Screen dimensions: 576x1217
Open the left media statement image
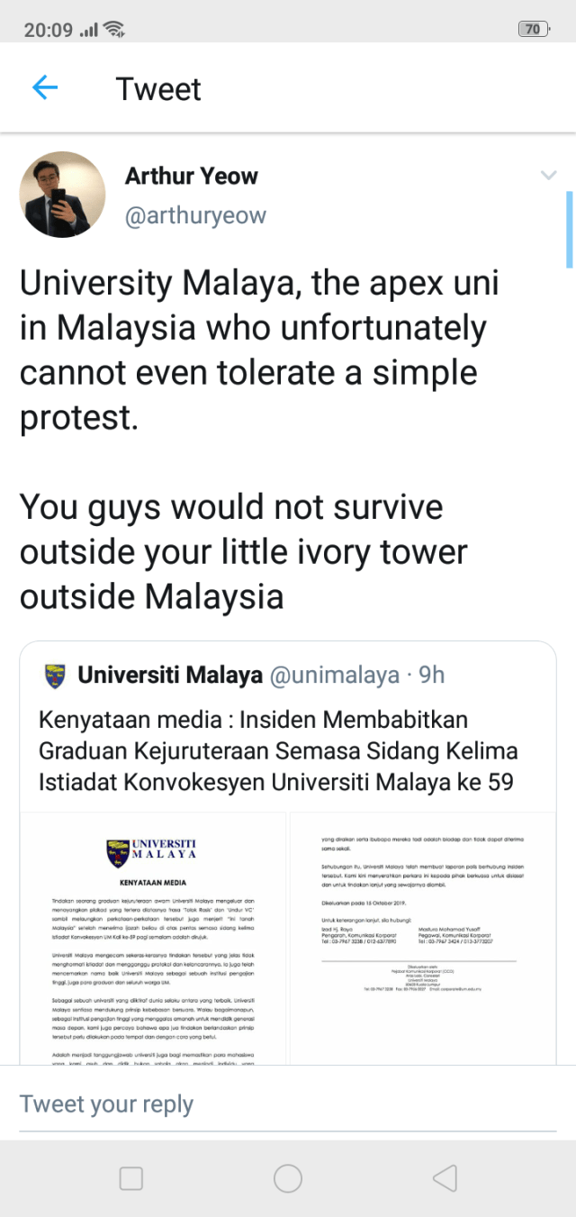tap(153, 937)
